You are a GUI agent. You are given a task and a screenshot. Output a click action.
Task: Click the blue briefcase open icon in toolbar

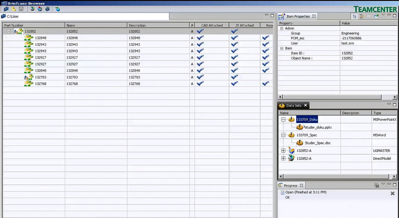click(6, 9)
